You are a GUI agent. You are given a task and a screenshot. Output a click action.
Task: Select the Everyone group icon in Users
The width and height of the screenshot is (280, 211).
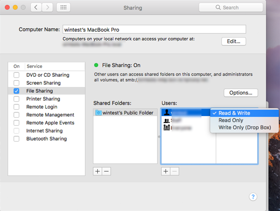pyautogui.click(x=167, y=128)
